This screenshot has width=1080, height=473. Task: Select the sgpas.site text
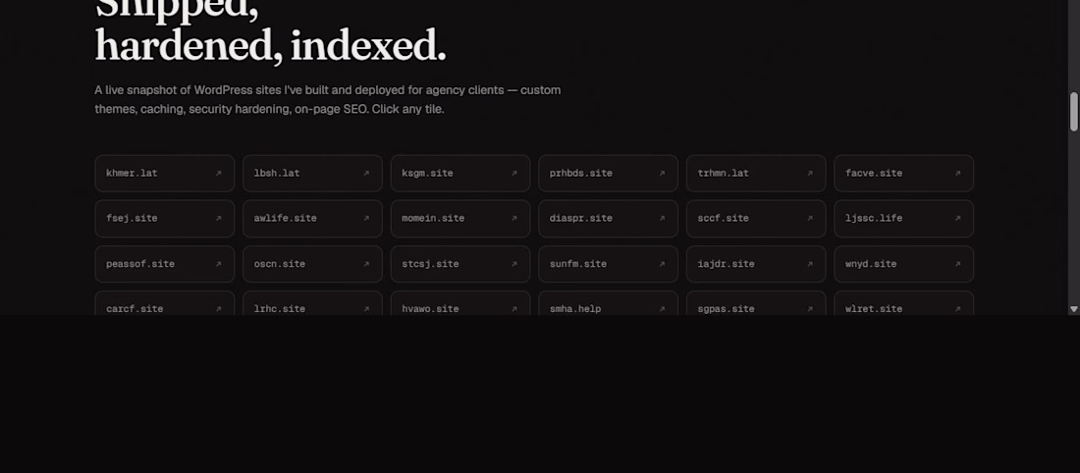(726, 309)
